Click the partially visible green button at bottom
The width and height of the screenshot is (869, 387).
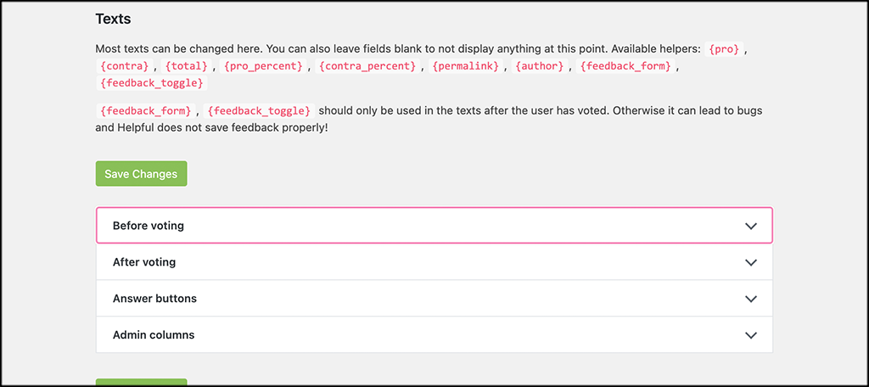click(x=142, y=383)
